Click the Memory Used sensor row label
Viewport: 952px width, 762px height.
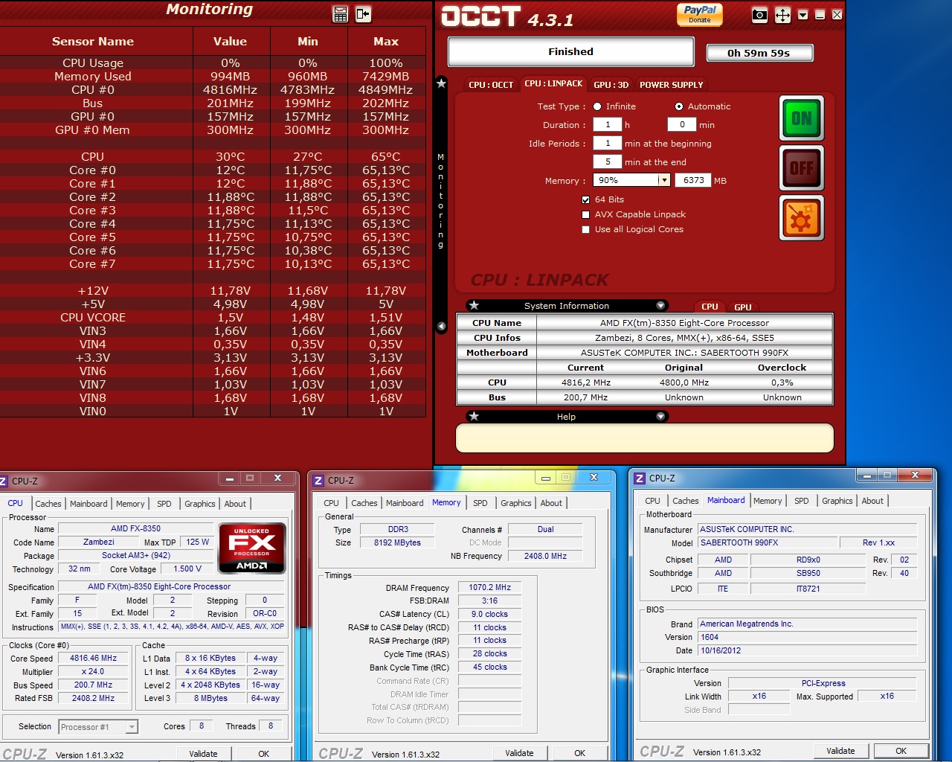coord(93,76)
